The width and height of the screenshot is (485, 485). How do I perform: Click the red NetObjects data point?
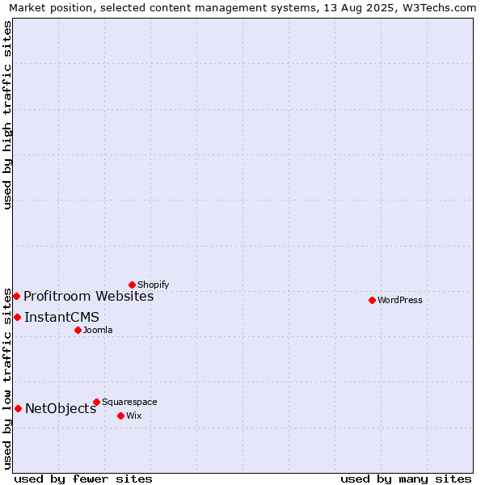pyautogui.click(x=19, y=408)
